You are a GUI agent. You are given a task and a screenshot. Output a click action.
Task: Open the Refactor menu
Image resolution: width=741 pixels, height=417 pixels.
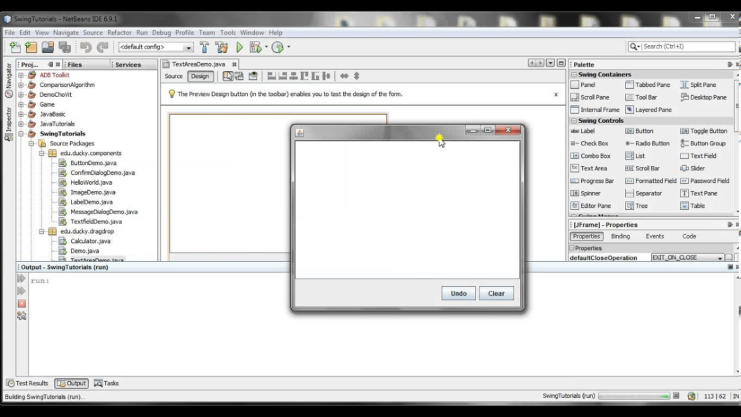point(119,32)
